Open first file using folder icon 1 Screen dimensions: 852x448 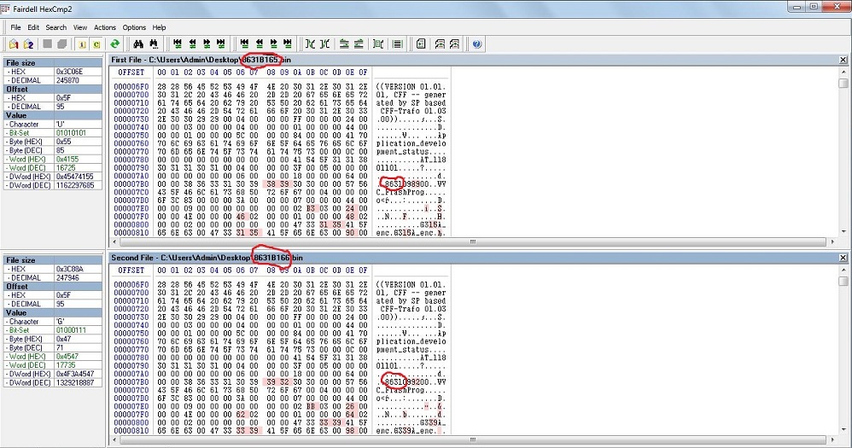point(14,44)
